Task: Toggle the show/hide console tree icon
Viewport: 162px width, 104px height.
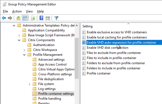Action: click(25, 18)
